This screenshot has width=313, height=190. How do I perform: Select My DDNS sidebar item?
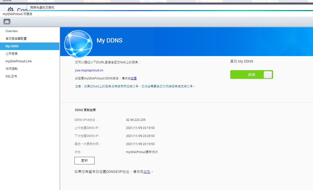[x=30, y=46]
